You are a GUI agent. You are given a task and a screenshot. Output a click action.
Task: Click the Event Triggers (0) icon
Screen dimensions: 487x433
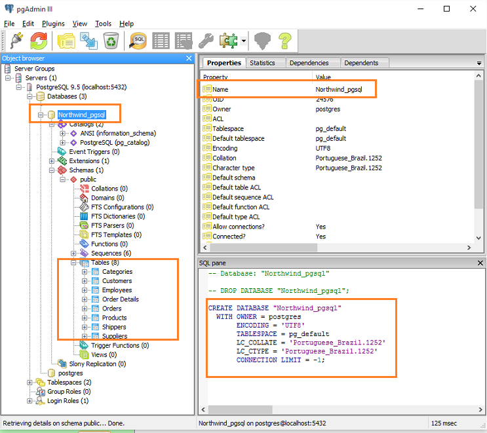coord(62,151)
